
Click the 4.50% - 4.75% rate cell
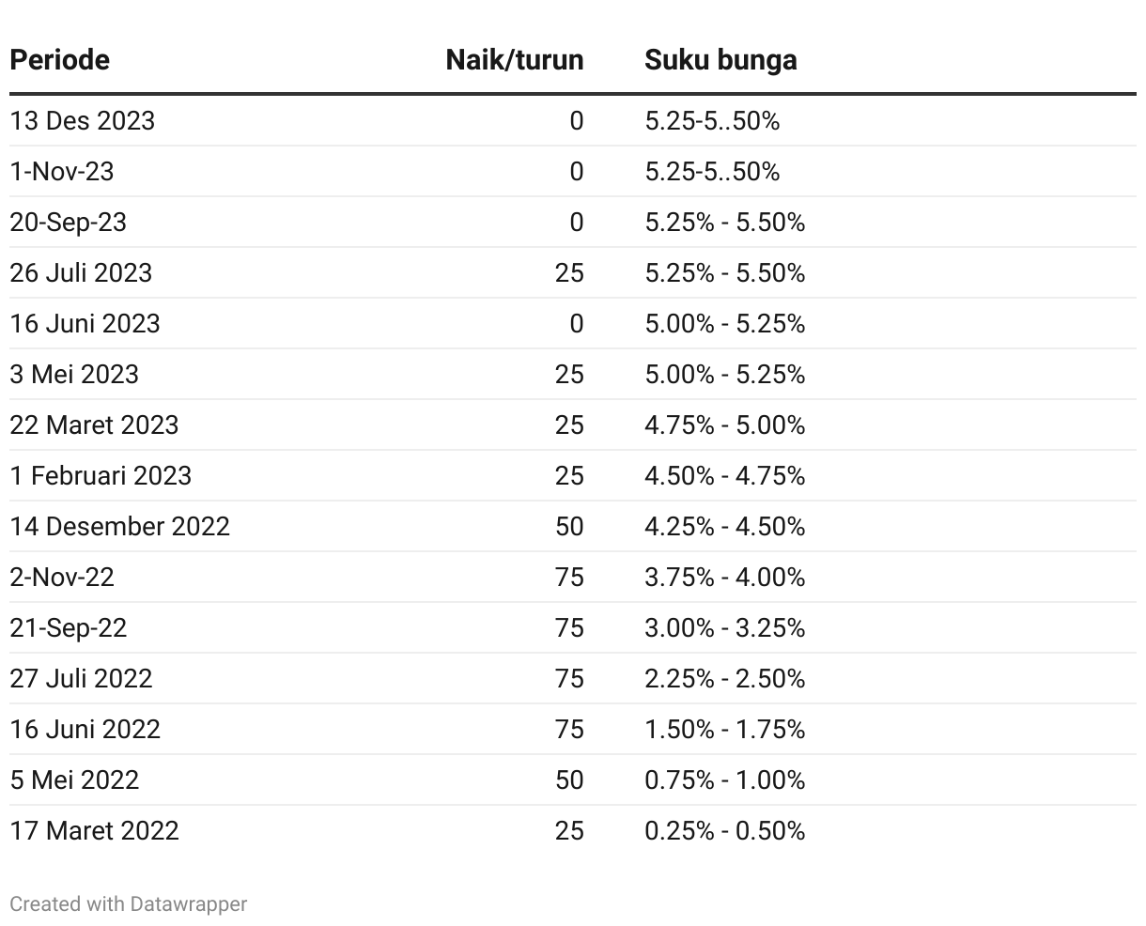click(x=724, y=476)
